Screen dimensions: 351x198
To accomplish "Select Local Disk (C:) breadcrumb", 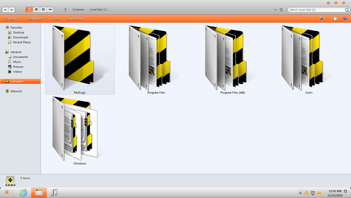I will pyautogui.click(x=99, y=10).
